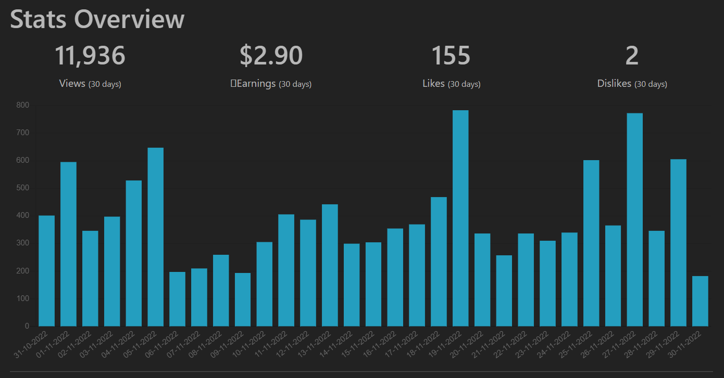Screen dimensions: 724x378
Task: Pick the 10-11-2022 bar in chart
Action: [x=265, y=284]
